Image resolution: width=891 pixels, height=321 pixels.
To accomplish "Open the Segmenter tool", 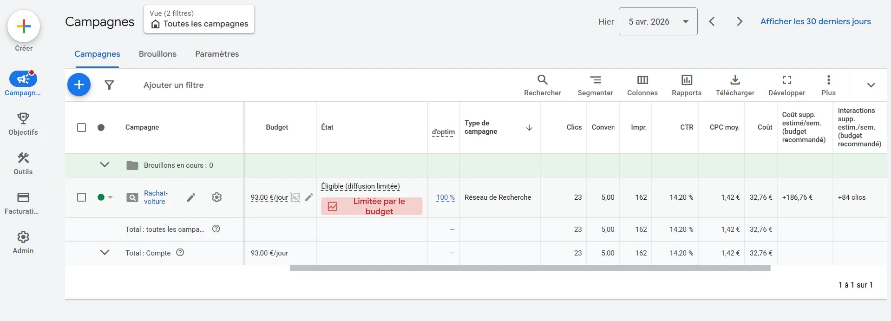I will pyautogui.click(x=595, y=85).
